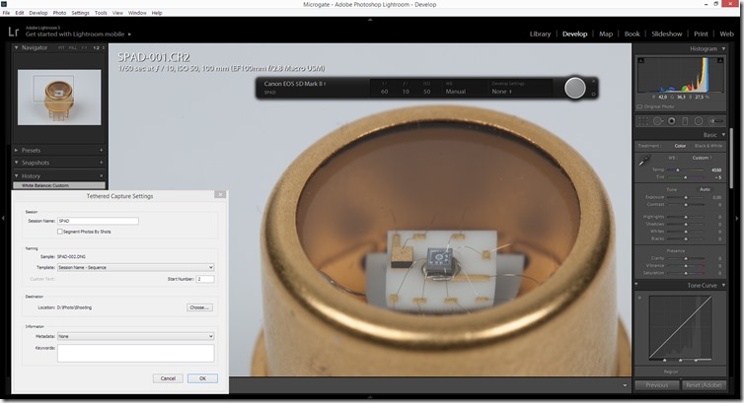The width and height of the screenshot is (744, 403).
Task: Click the Temp slider handle
Action: 678,169
